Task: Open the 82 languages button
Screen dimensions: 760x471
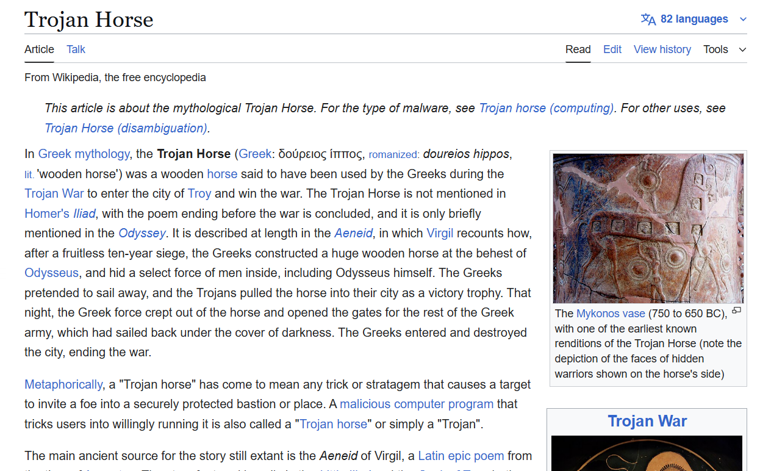Action: tap(694, 19)
